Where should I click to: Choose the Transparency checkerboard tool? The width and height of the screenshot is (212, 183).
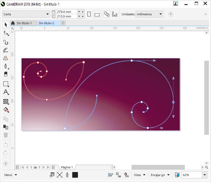pos(5,101)
